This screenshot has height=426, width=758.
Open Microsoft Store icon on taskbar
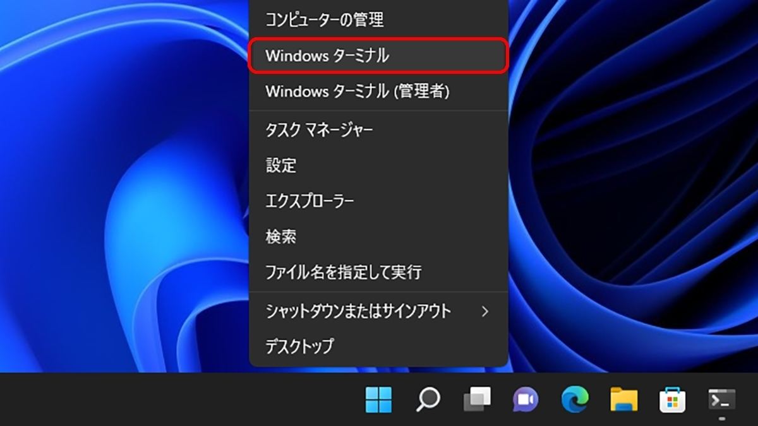673,399
